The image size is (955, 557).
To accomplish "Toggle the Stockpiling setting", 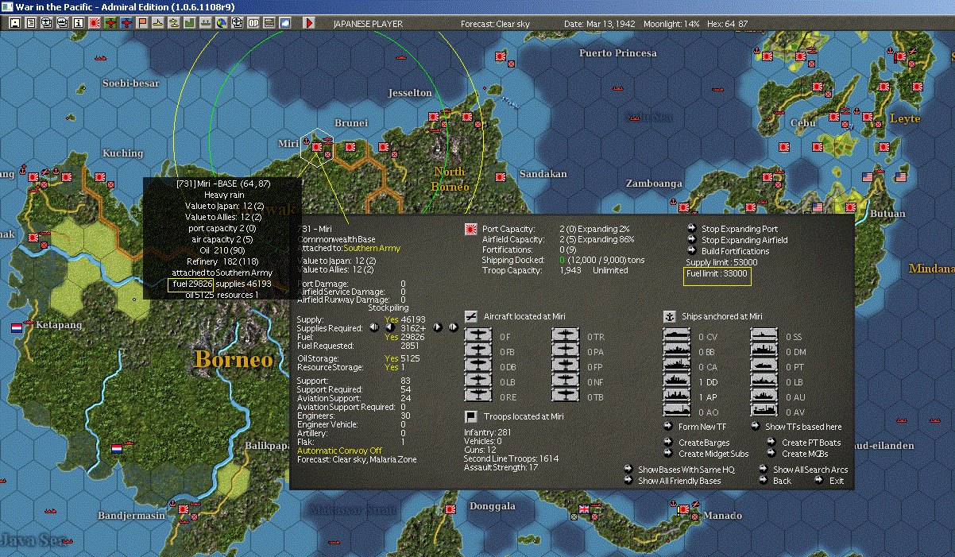I will (x=389, y=308).
